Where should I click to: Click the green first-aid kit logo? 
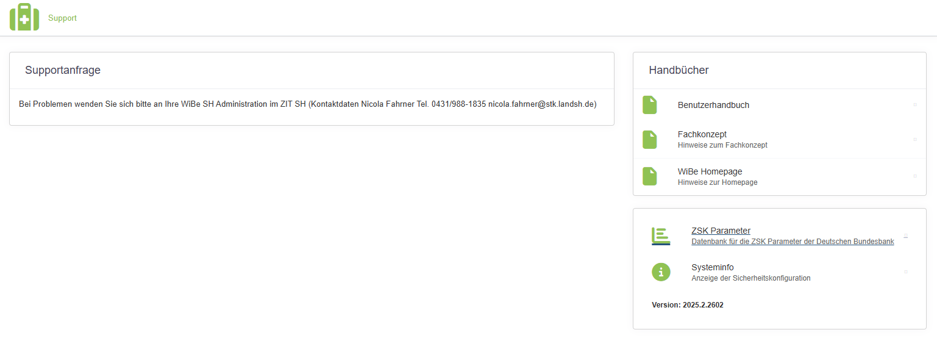(24, 17)
